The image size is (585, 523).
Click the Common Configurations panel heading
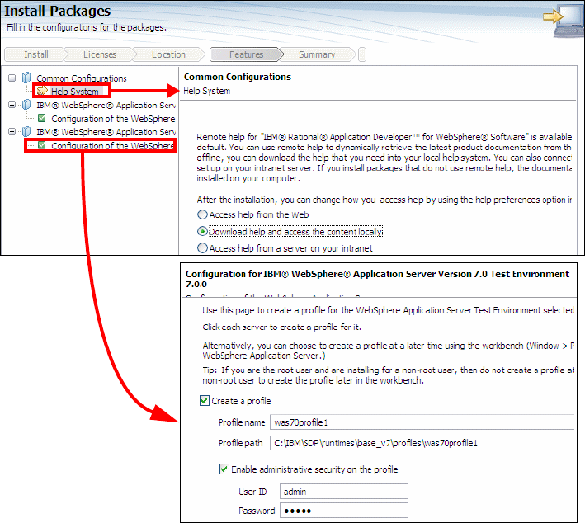(238, 77)
